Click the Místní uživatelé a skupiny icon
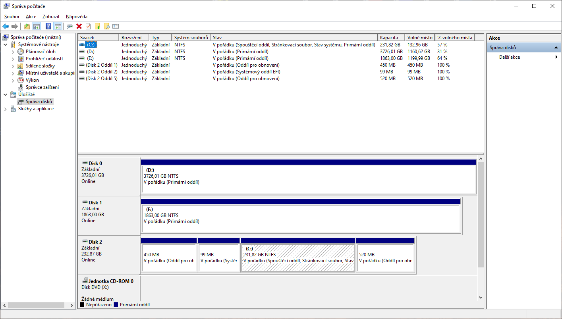This screenshot has width=562, height=319. coord(21,73)
